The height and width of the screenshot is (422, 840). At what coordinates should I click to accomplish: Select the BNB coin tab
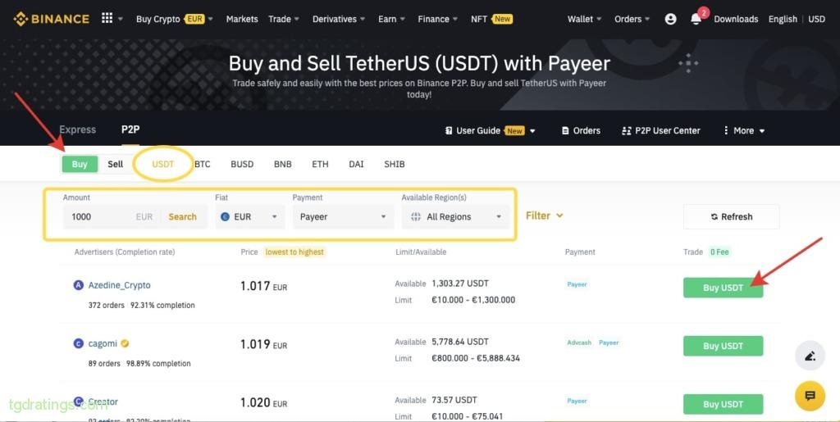tap(283, 164)
